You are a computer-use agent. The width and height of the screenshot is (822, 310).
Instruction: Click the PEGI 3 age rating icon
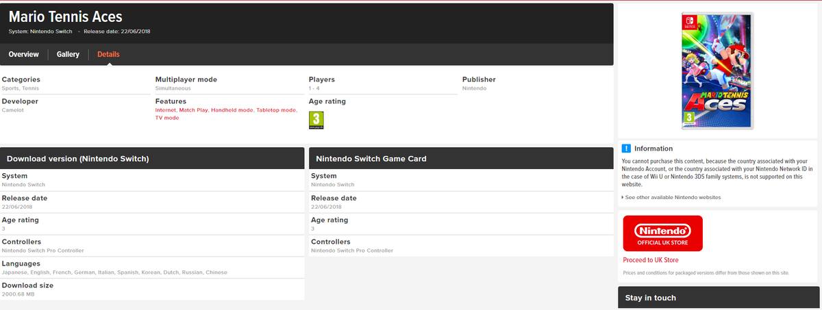tap(316, 120)
